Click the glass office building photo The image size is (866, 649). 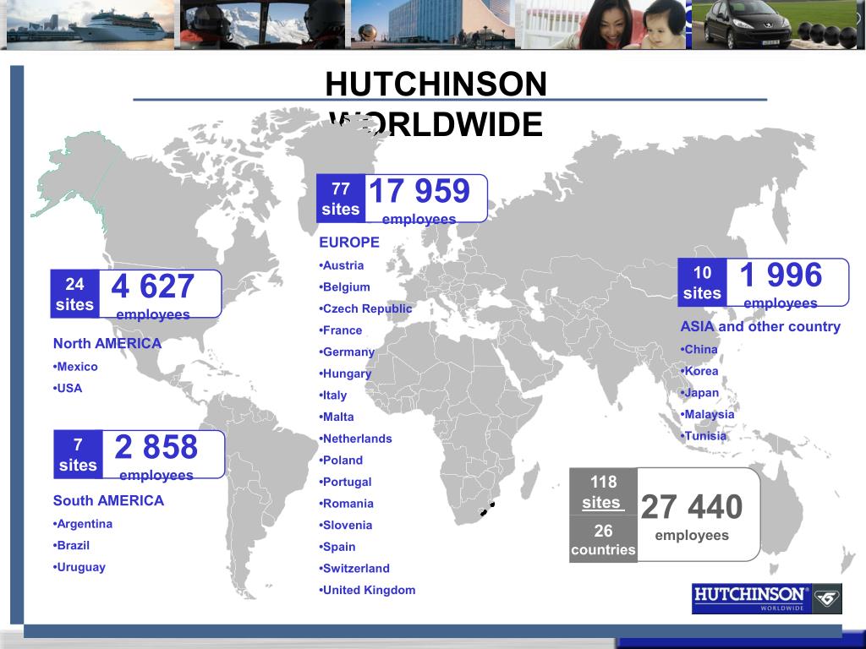432,25
